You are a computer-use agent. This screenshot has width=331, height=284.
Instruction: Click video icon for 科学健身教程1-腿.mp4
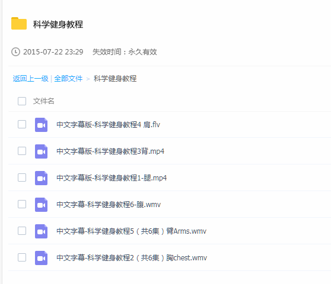coord(41,178)
